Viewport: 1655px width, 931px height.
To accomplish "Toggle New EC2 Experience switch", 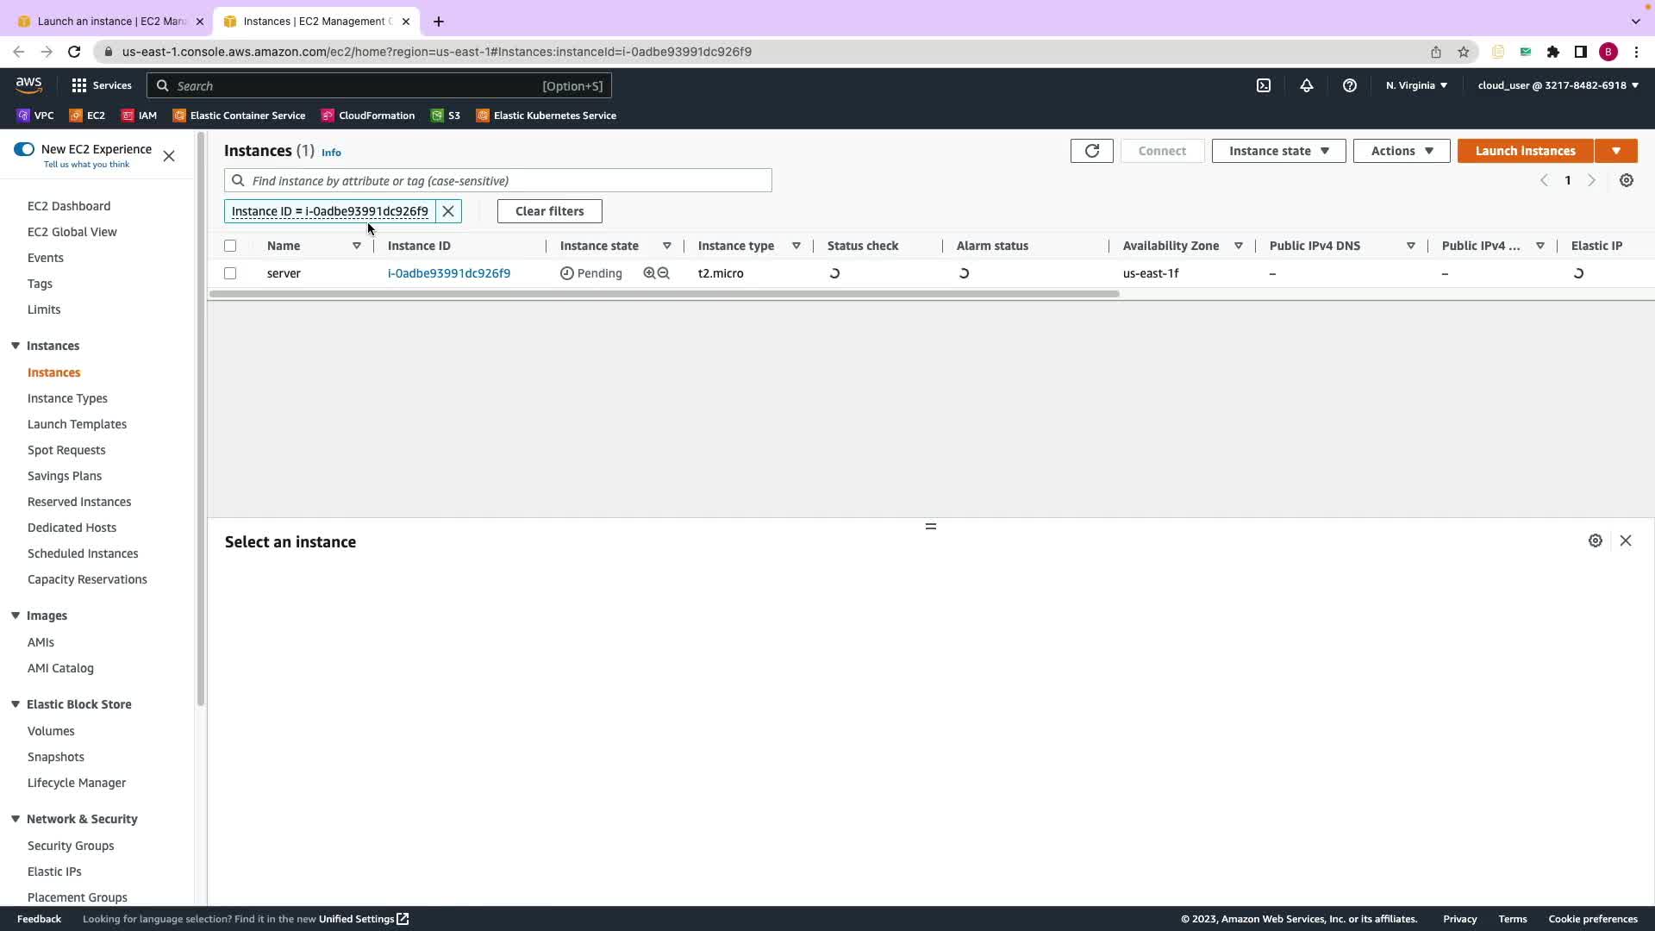I will coord(24,149).
